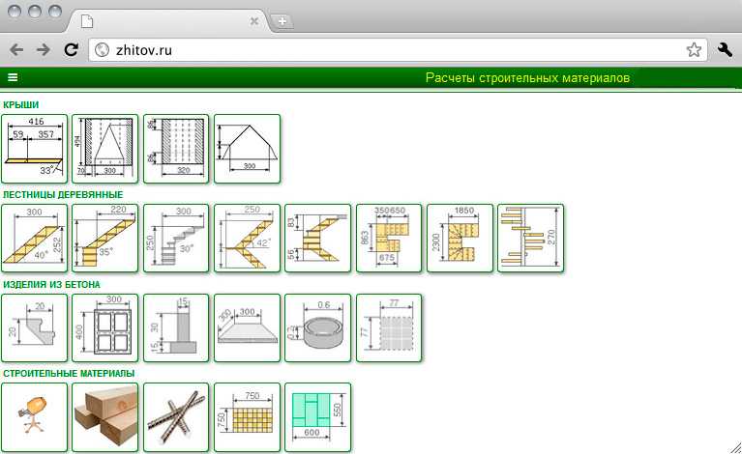Image resolution: width=742 pixels, height=454 pixels.
Task: Open green block wall tile 600 by 550
Action: tap(318, 417)
